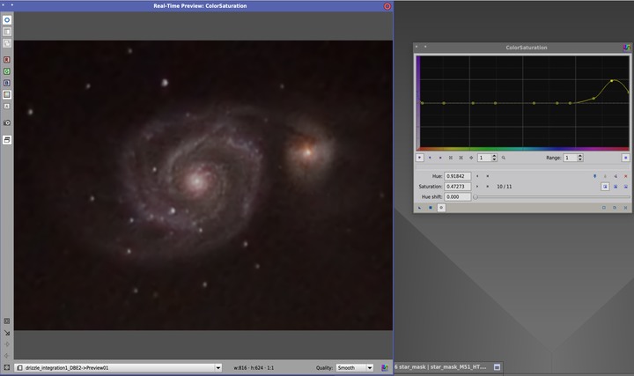The image size is (634, 376).
Task: Activate the select point mode arrow tool
Action: [420, 158]
